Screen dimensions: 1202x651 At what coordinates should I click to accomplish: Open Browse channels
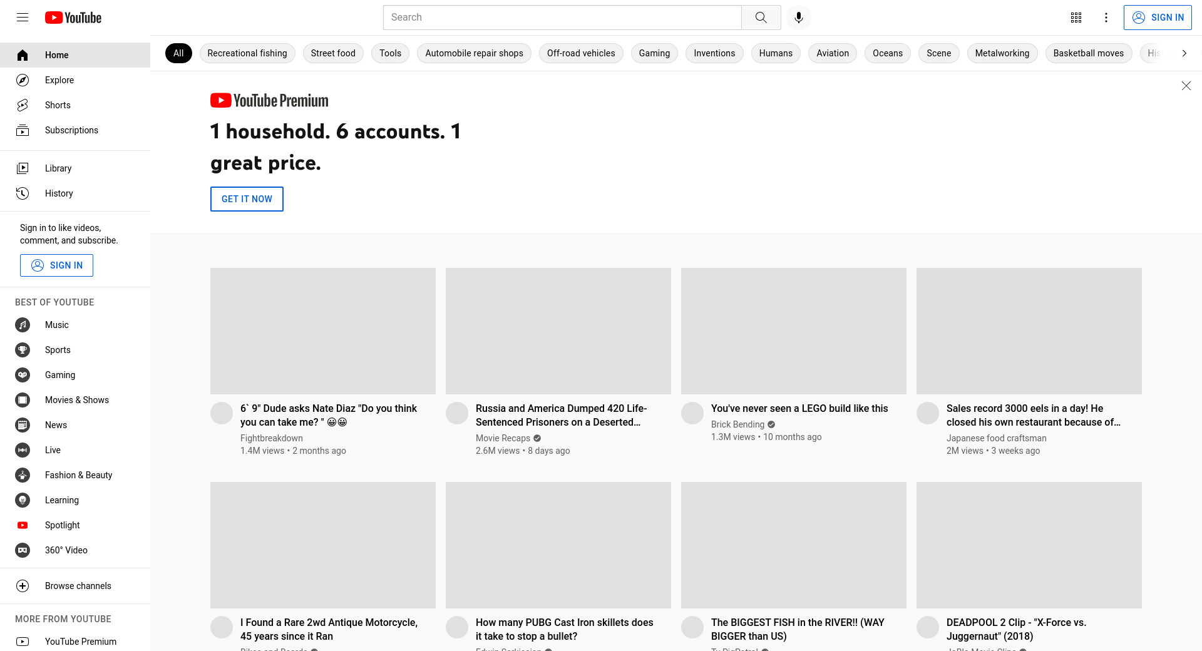[75, 586]
